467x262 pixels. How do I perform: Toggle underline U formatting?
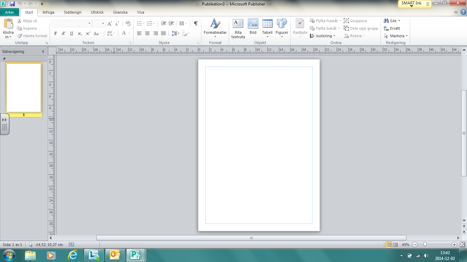pyautogui.click(x=71, y=33)
